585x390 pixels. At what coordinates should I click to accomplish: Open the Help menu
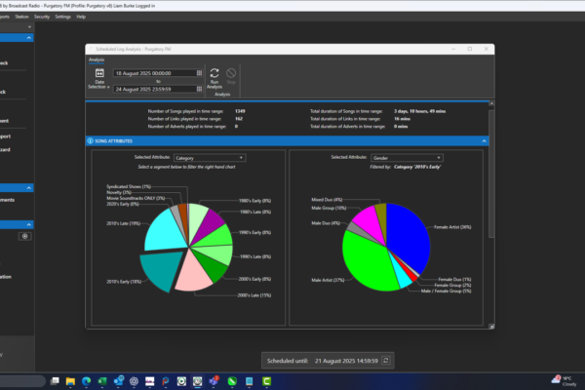point(81,17)
